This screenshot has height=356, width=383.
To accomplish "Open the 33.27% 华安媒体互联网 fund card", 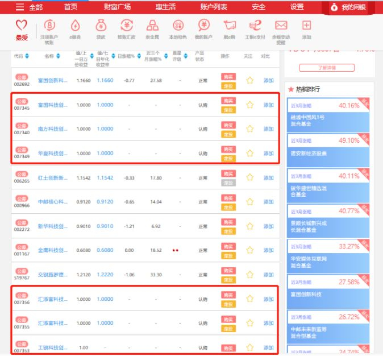I will [x=328, y=256].
